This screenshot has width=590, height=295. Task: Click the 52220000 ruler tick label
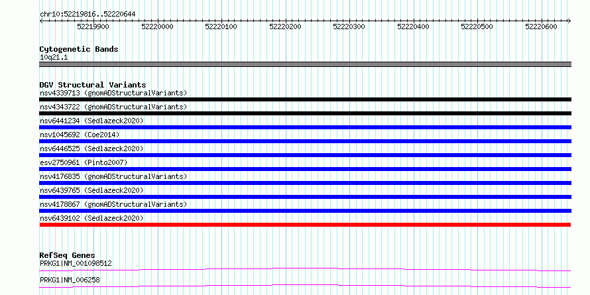pyautogui.click(x=157, y=27)
